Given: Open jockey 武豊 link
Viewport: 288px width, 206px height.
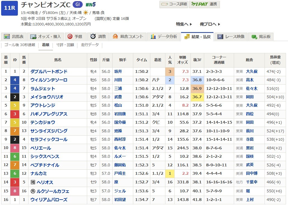Looking at the screenshot, I should 118,97.
